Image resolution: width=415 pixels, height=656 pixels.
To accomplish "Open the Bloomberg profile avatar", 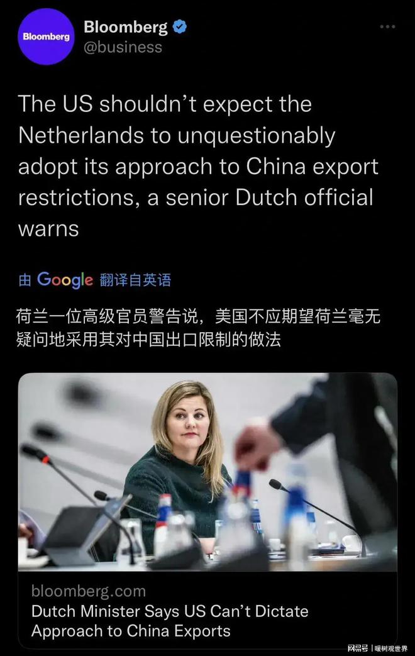I will pyautogui.click(x=46, y=36).
